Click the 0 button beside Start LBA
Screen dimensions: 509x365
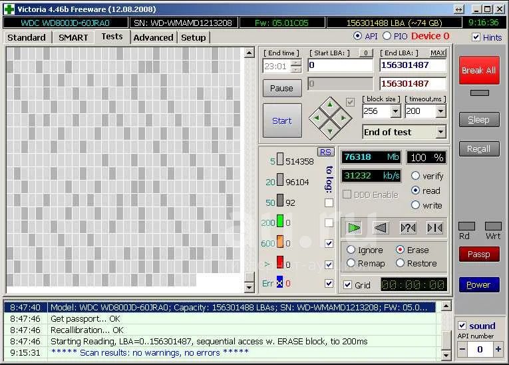click(x=366, y=53)
